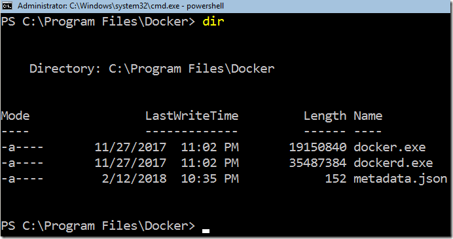The image size is (453, 239).
Task: Click the 'Directory: C:\Program Files\Docker' line
Action: 152,69
